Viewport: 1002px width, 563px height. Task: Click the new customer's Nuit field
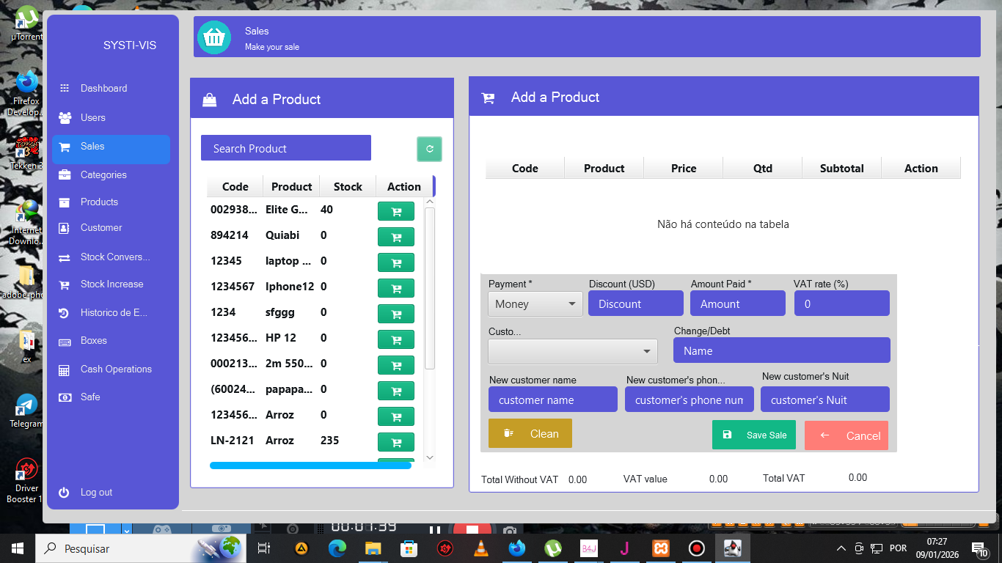pyautogui.click(x=825, y=400)
